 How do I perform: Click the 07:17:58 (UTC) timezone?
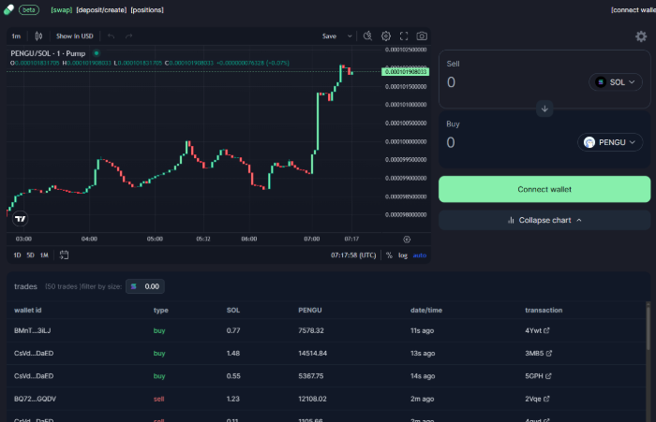click(x=353, y=255)
